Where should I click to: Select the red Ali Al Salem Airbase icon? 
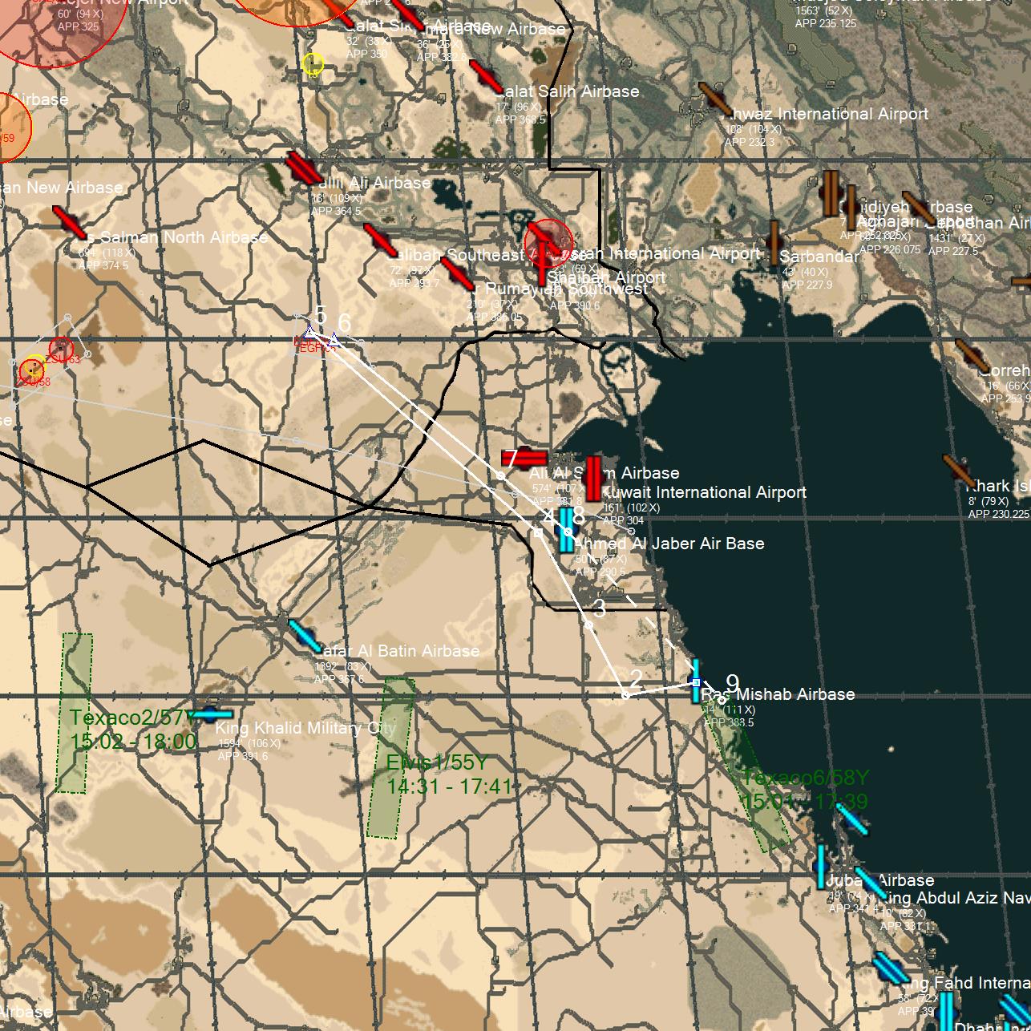(x=524, y=458)
